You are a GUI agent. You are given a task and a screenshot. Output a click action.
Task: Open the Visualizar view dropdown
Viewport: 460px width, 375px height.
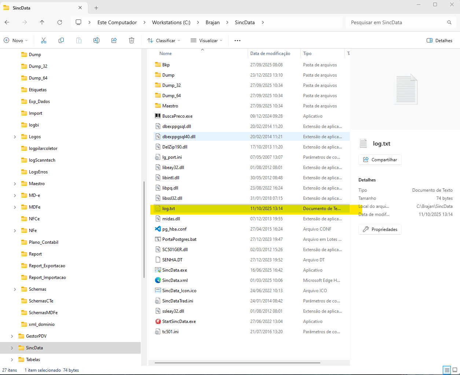206,40
